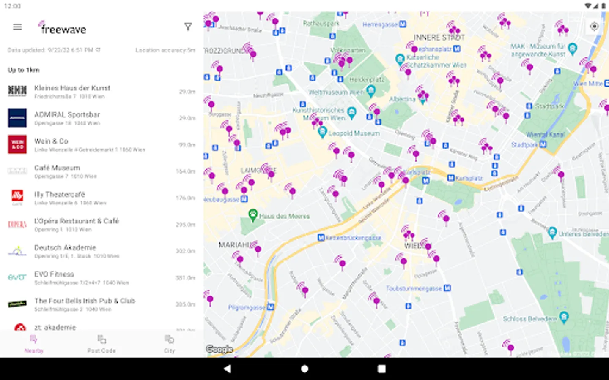Tap the freewave app logo

pos(62,28)
